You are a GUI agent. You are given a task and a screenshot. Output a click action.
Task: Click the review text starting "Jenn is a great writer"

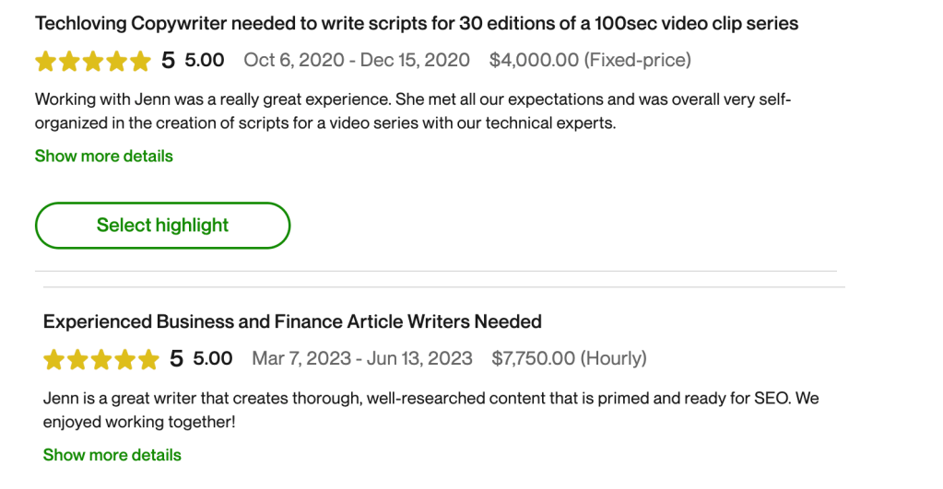[x=430, y=410]
